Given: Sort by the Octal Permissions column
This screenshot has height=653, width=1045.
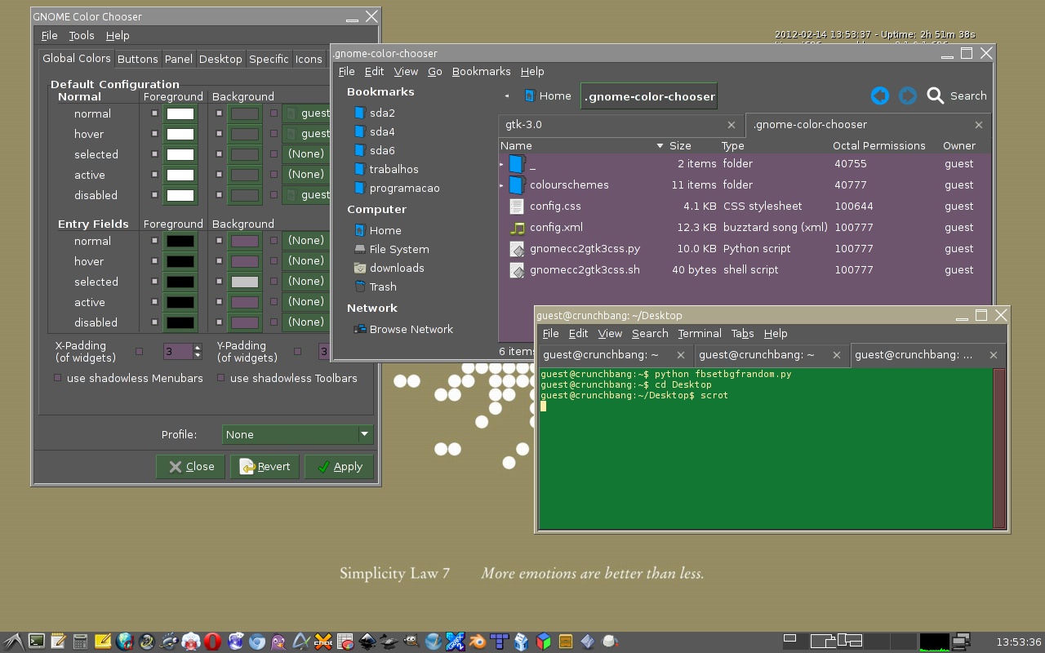Looking at the screenshot, I should pyautogui.click(x=879, y=146).
